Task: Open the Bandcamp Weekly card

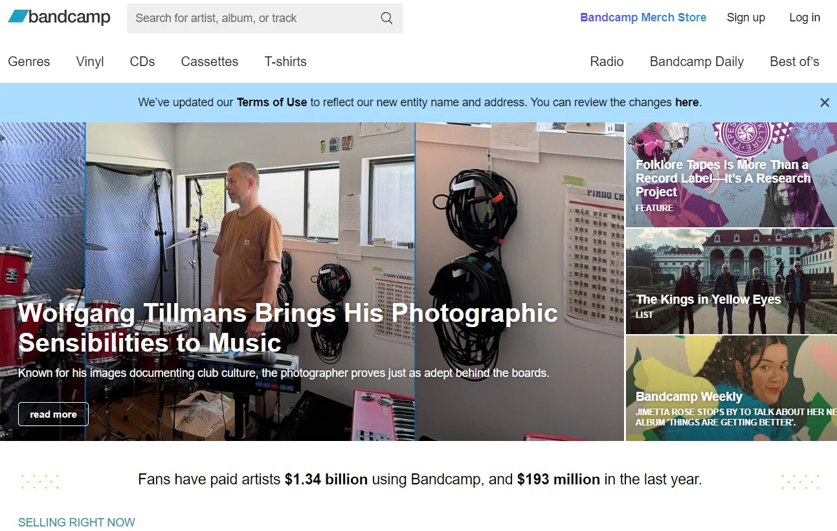Action: coord(731,388)
